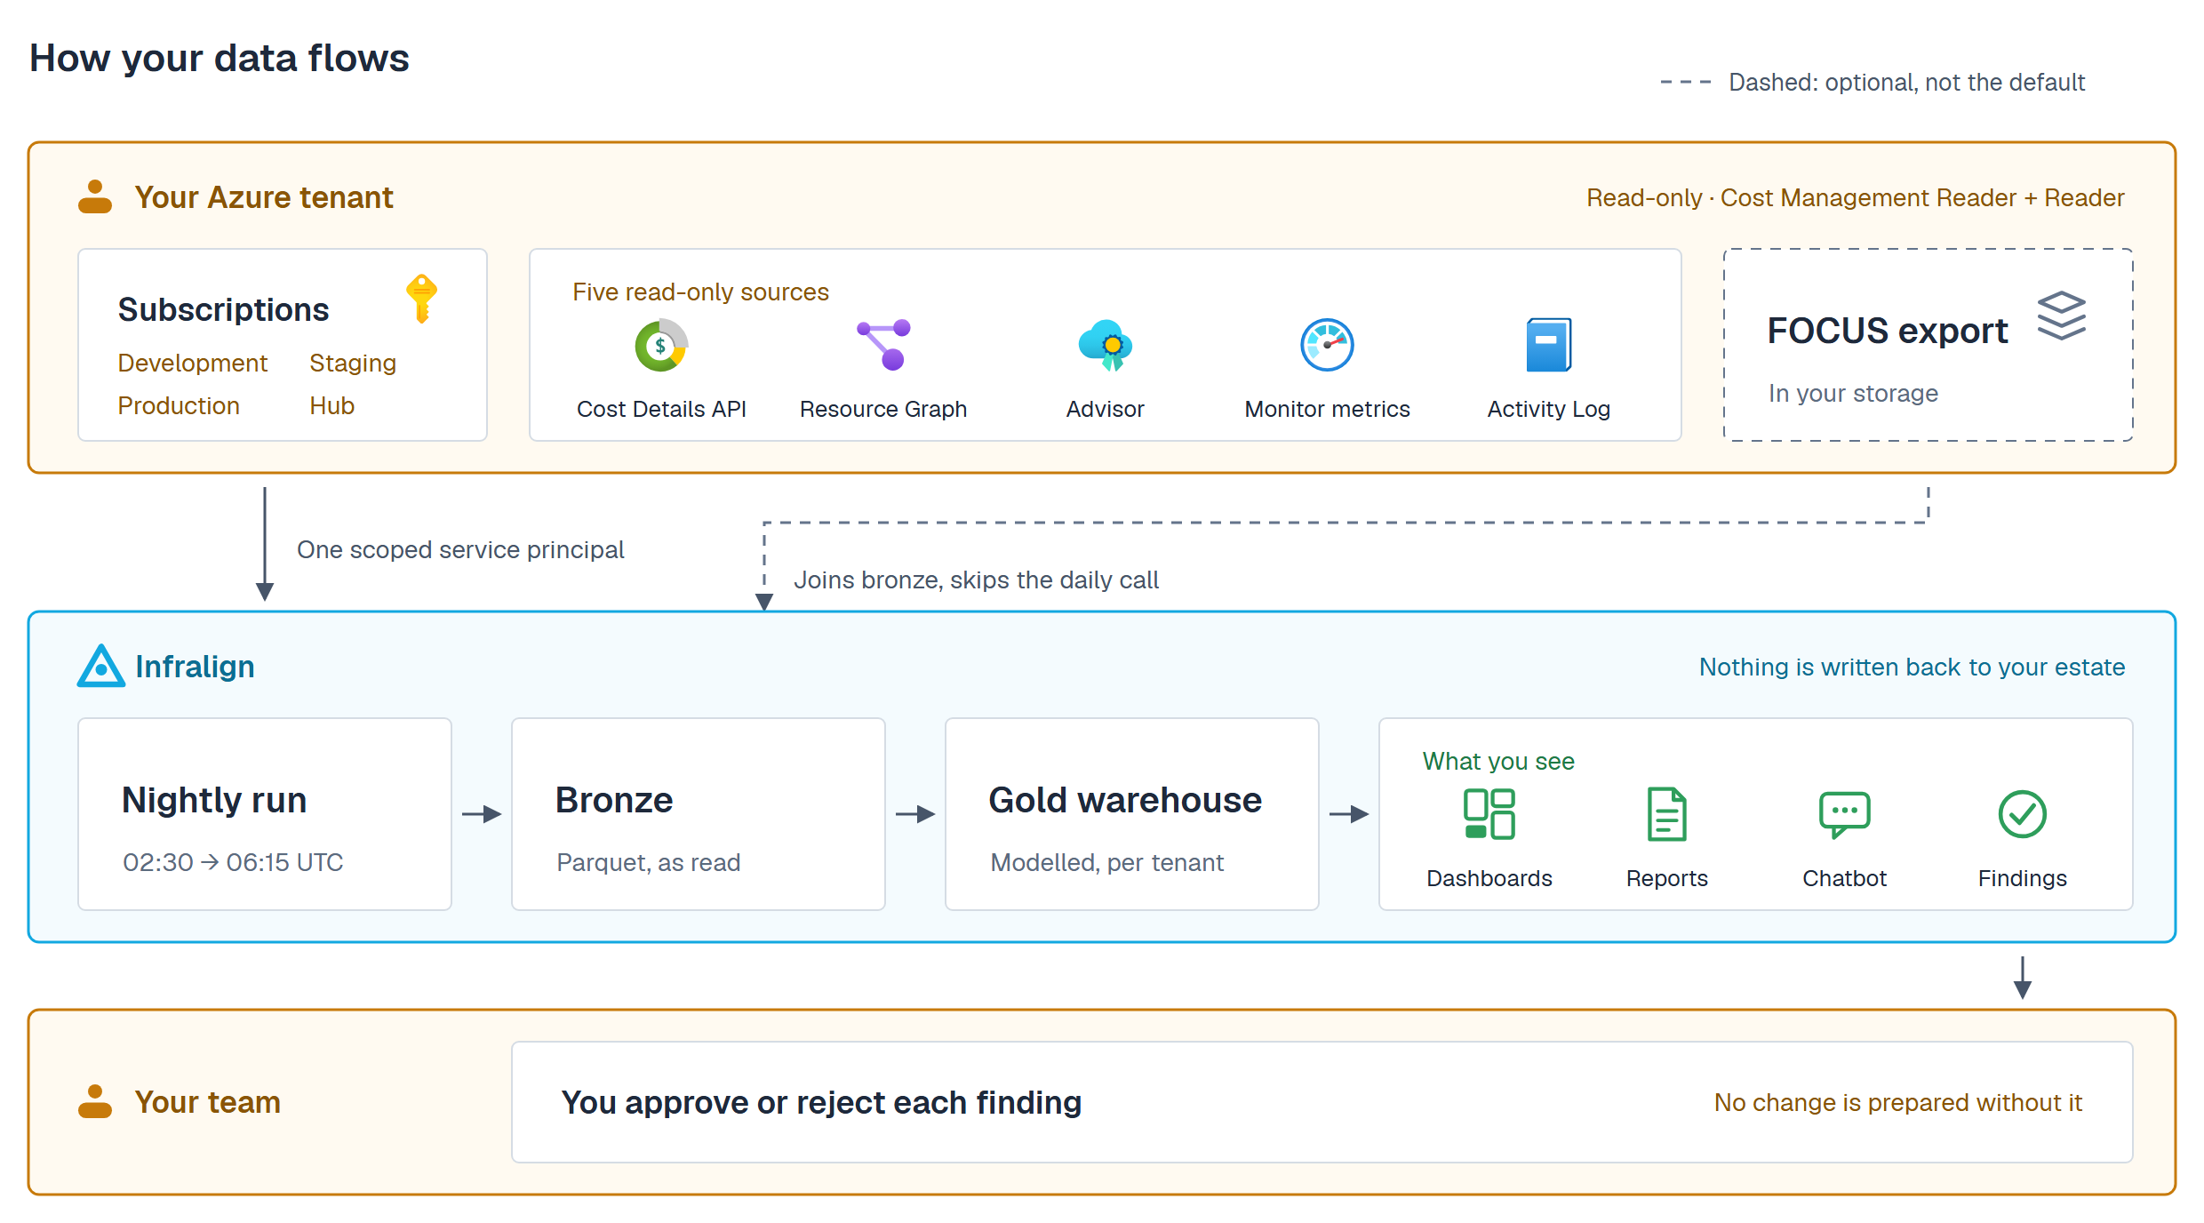The image size is (2204, 1223).
Task: Open the Dashboards grid icon
Action: click(x=1489, y=814)
